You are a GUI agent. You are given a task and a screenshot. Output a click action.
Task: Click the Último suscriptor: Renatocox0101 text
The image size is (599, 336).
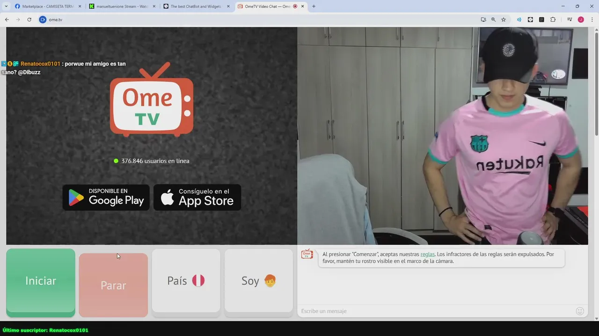pos(45,330)
